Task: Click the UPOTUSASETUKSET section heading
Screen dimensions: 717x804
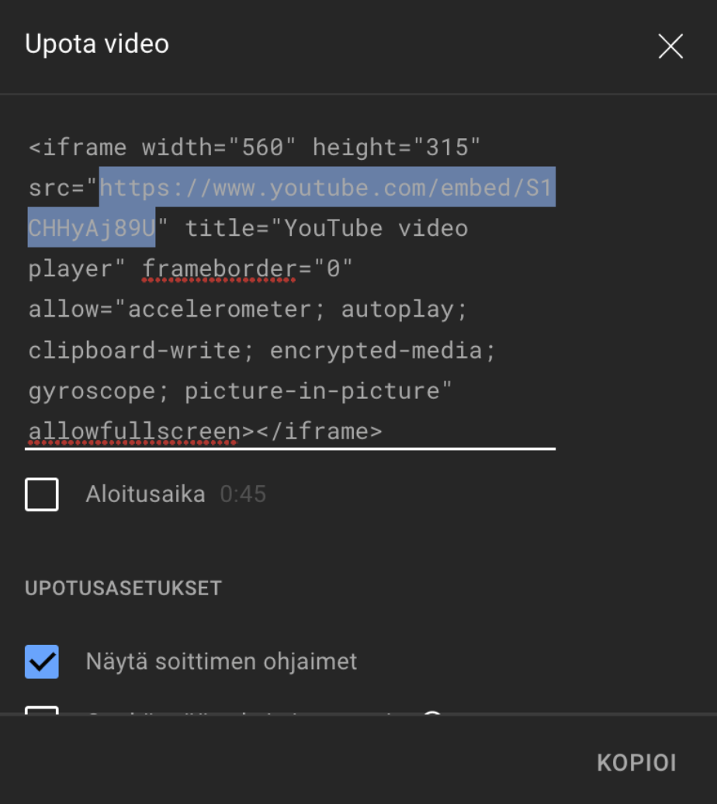Action: pyautogui.click(x=123, y=587)
